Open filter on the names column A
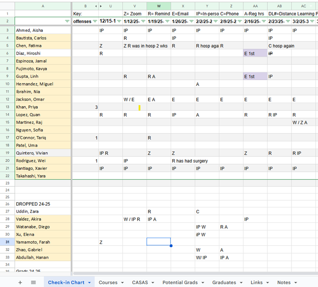The height and width of the screenshot is (287, 318). tap(67, 21)
